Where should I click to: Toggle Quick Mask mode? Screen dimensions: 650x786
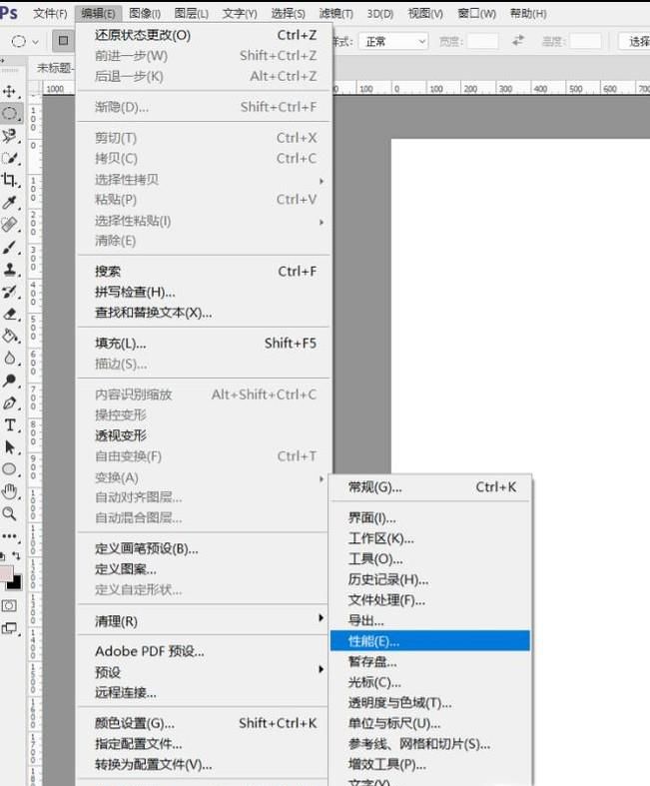[x=9, y=605]
